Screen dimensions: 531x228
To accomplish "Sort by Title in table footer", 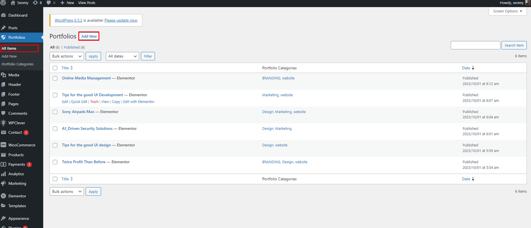I will (x=67, y=179).
